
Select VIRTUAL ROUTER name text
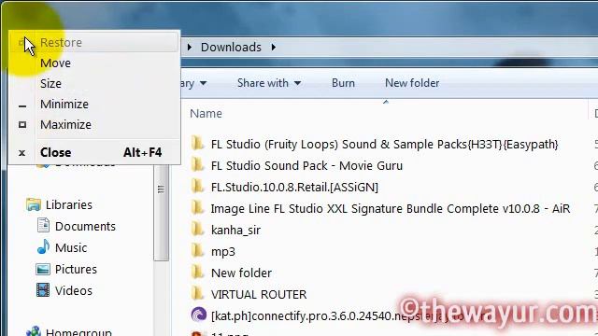click(x=259, y=295)
